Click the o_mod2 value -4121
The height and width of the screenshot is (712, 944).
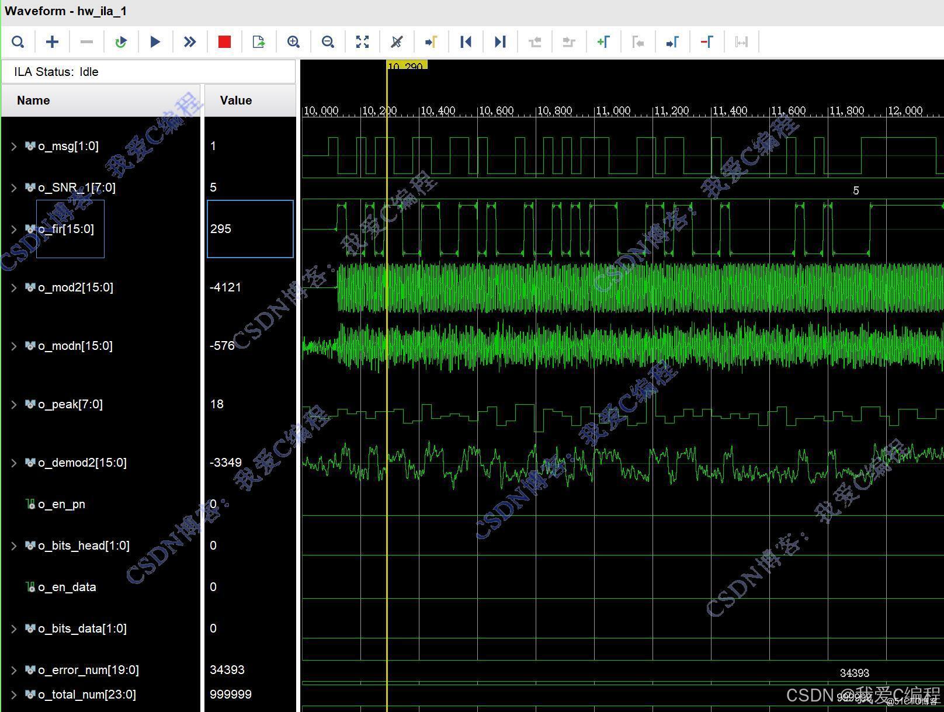(225, 287)
